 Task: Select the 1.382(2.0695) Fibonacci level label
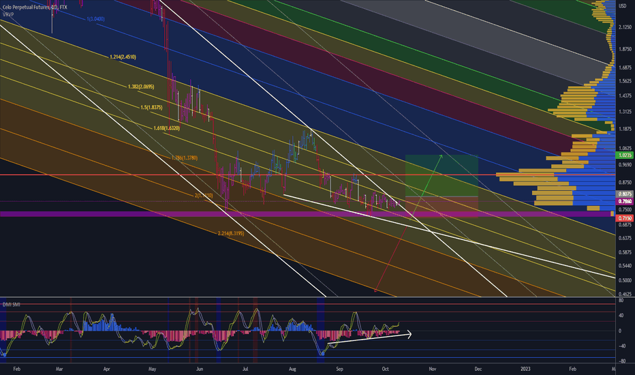click(141, 87)
